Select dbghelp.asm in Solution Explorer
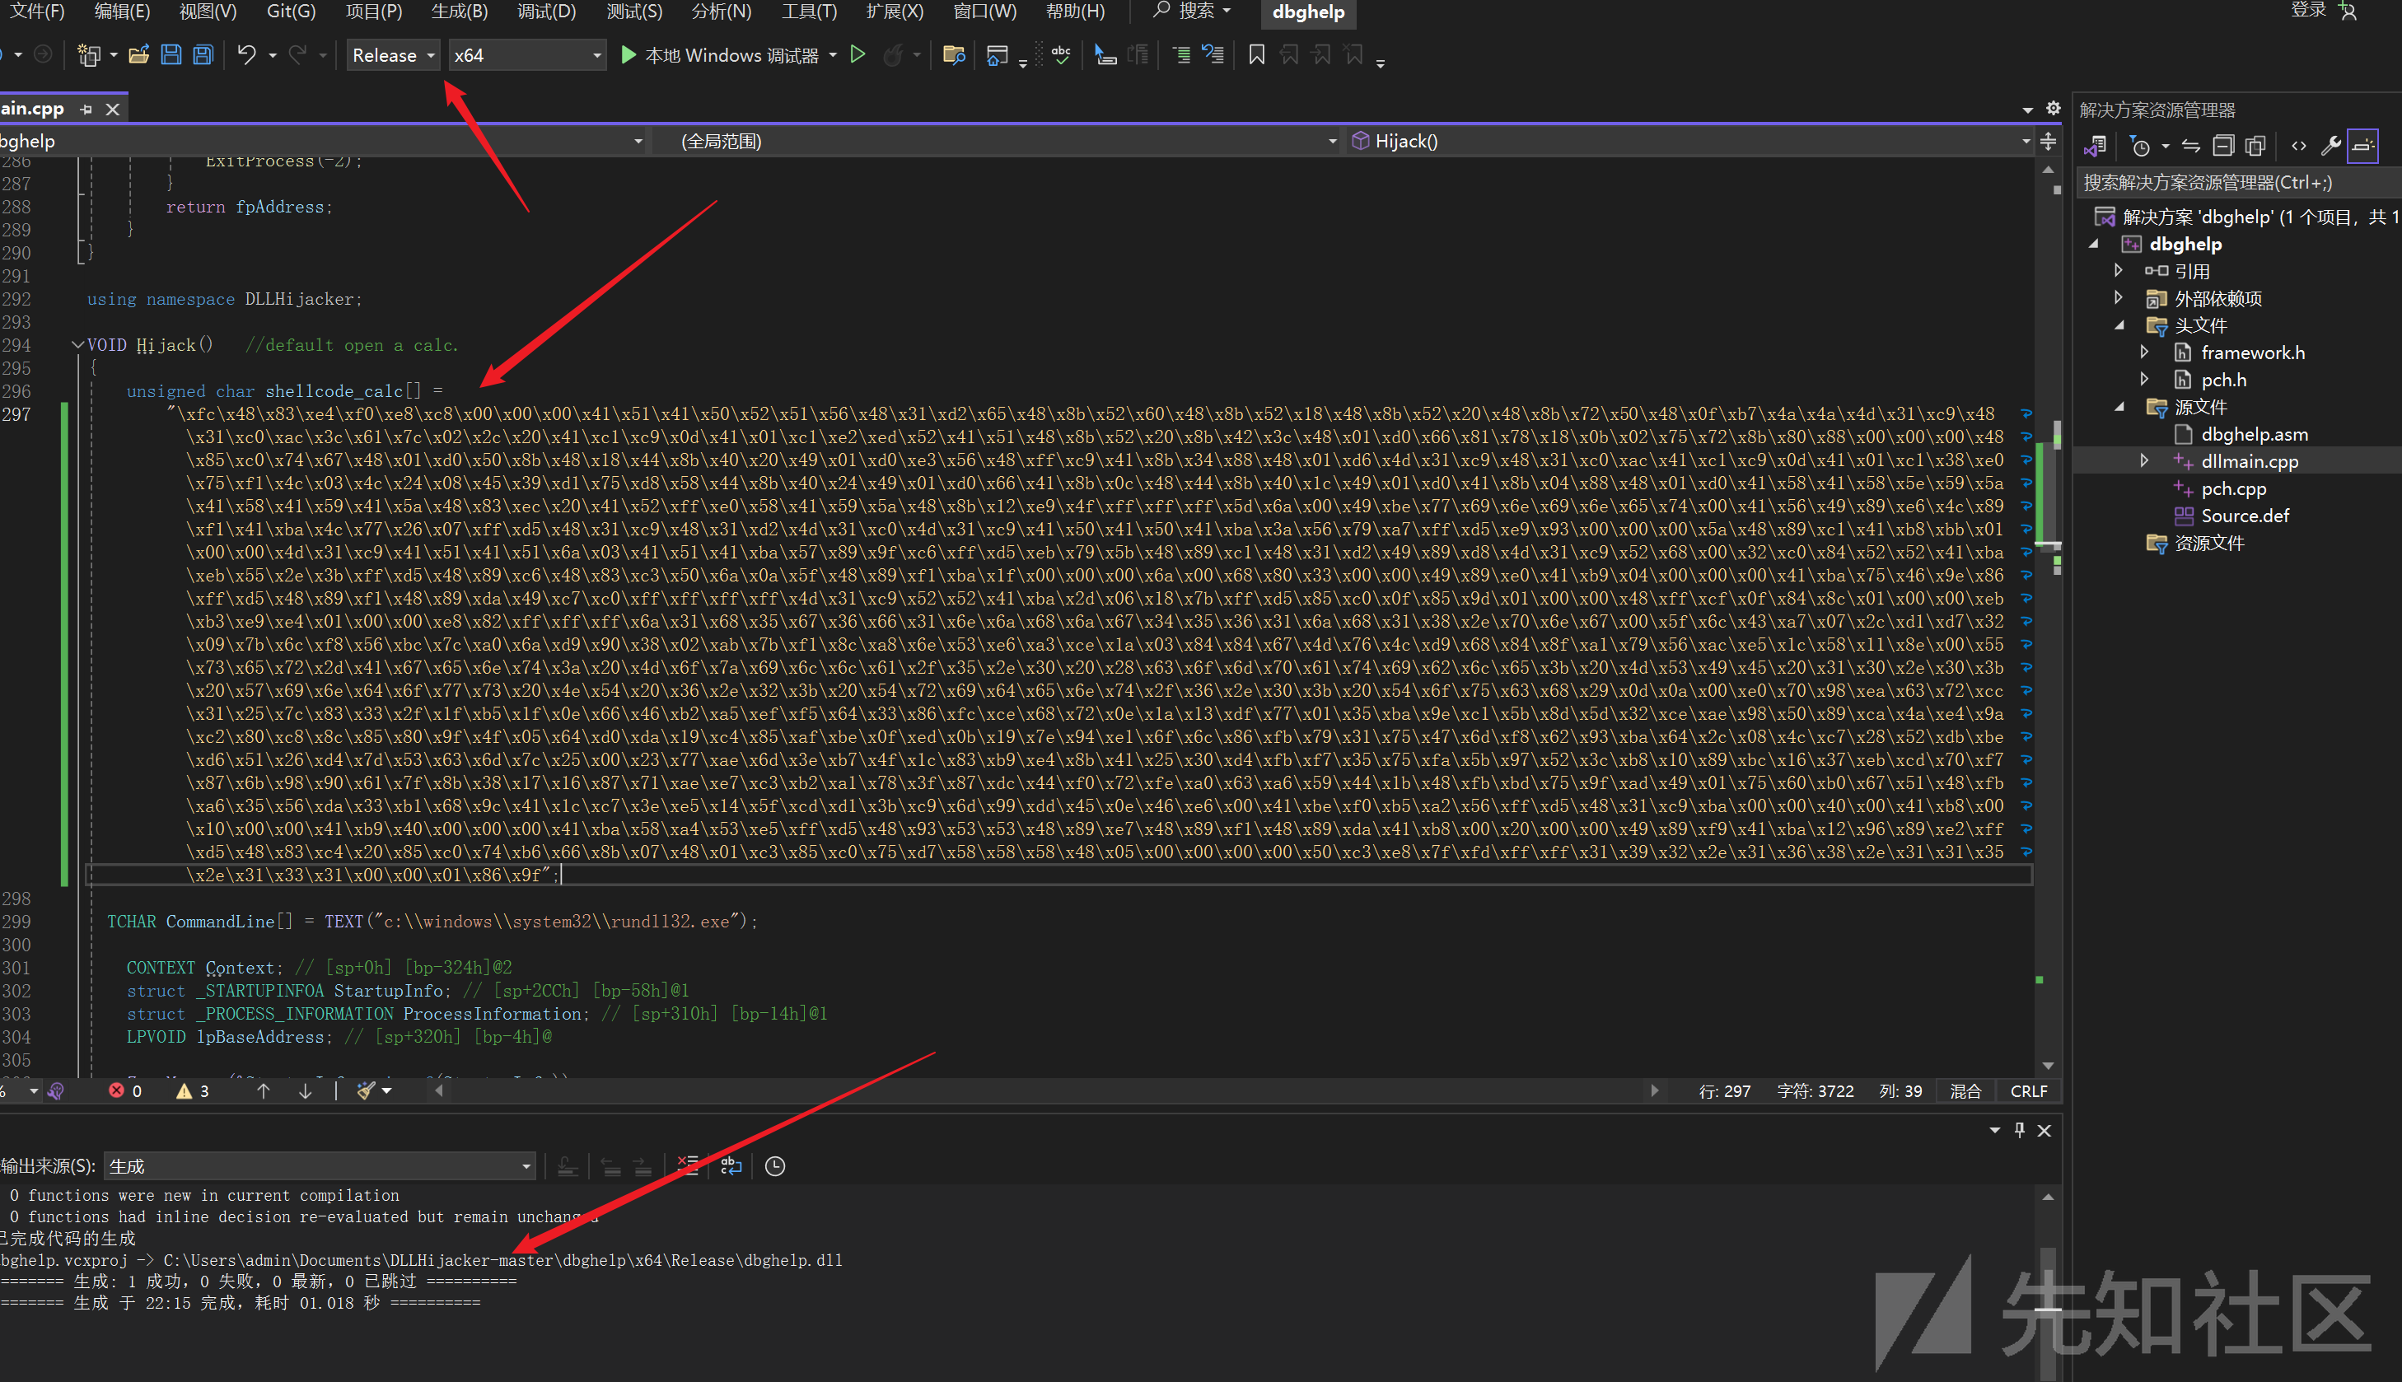The image size is (2402, 1382). point(2253,434)
